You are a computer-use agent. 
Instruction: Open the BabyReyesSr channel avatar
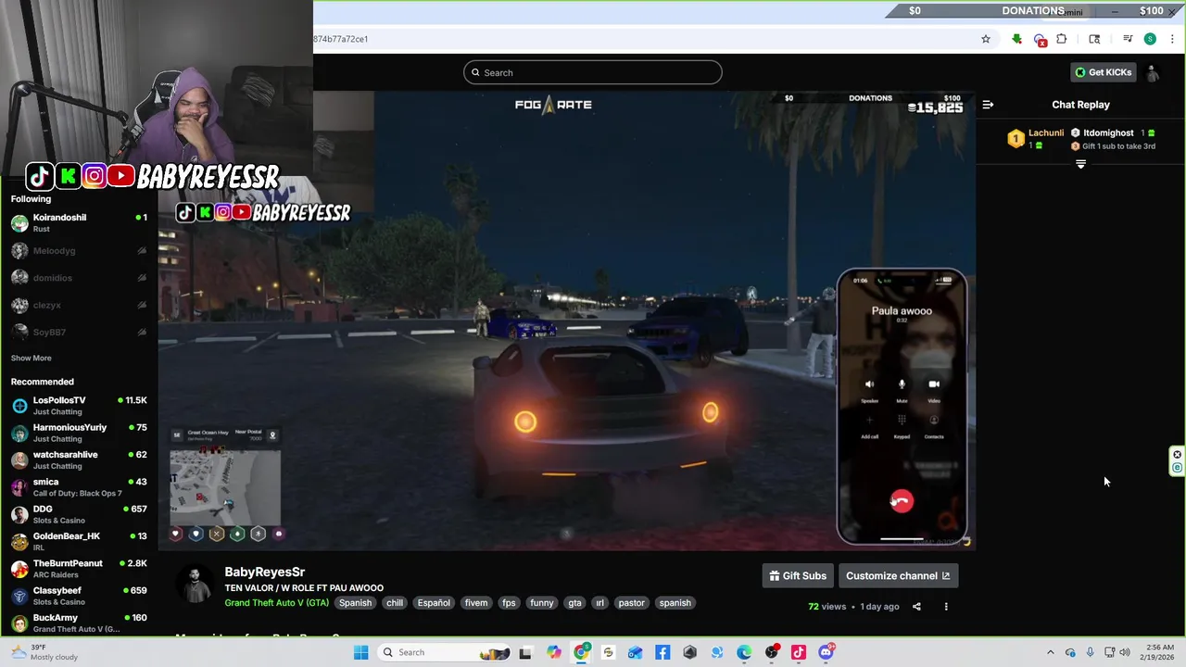(x=196, y=585)
